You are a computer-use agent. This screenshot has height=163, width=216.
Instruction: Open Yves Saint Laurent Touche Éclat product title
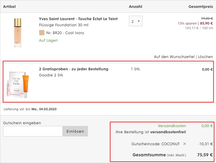(x=78, y=19)
